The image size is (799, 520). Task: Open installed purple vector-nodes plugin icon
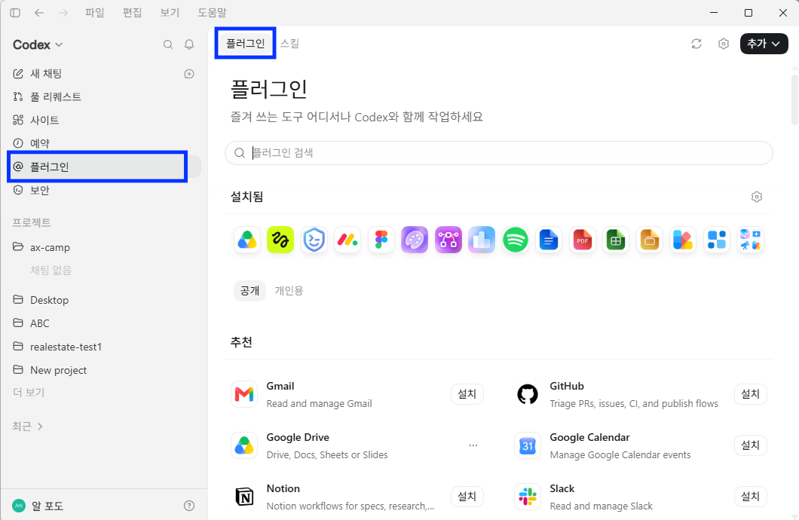coord(448,240)
